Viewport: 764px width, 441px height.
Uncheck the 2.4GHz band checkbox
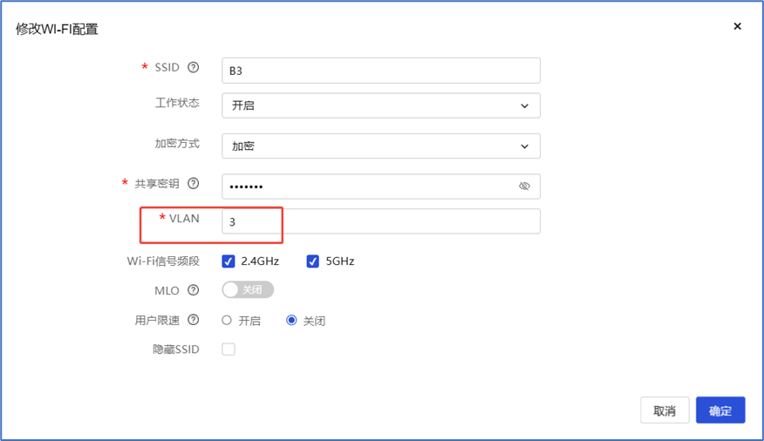pyautogui.click(x=229, y=261)
